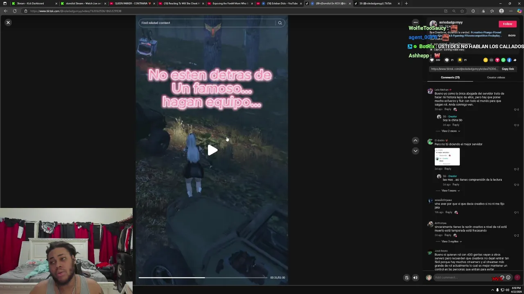Bookmark page with the star icon
Viewport: 524px width, 294px height.
point(462,11)
